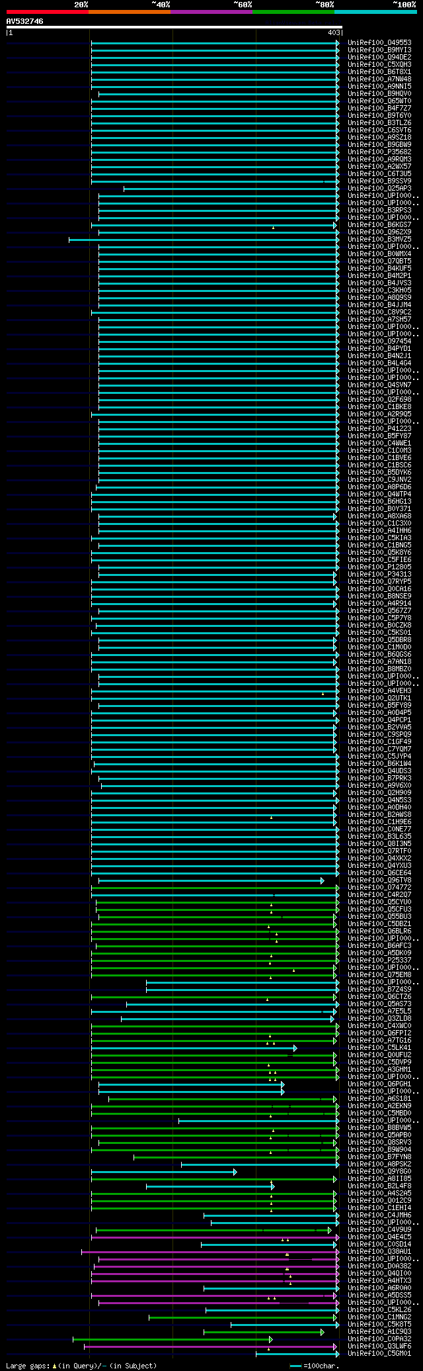This screenshot has height=1371, width=423.
Task: Select subject label UniRef100_C4R2Q7
Action: coord(380,894)
